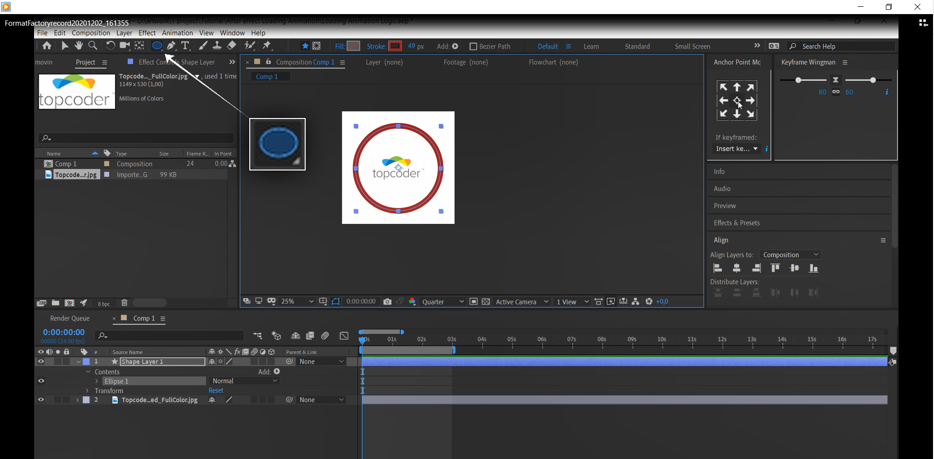The height and width of the screenshot is (459, 934).
Task: Toggle motion blur enable in timeline
Action: click(325, 336)
